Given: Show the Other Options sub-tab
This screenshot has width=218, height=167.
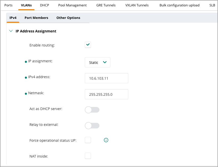Looking at the screenshot, I should (x=68, y=18).
